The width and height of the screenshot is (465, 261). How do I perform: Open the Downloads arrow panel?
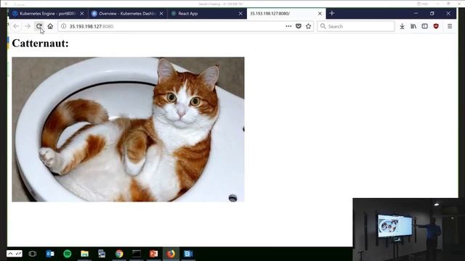(x=402, y=26)
